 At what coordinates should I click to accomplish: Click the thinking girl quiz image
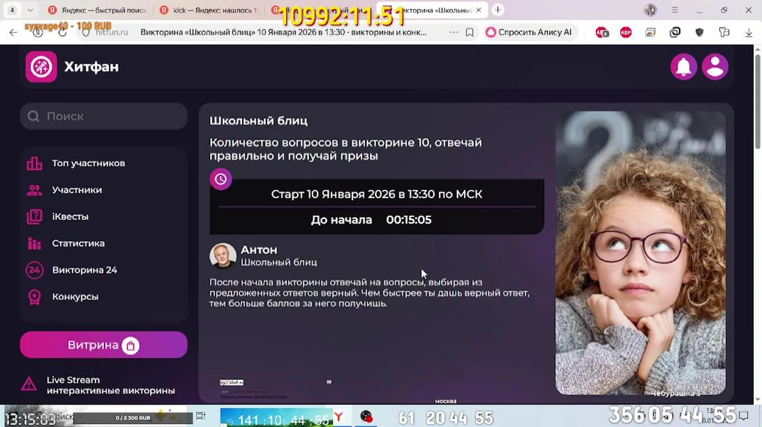pos(640,253)
